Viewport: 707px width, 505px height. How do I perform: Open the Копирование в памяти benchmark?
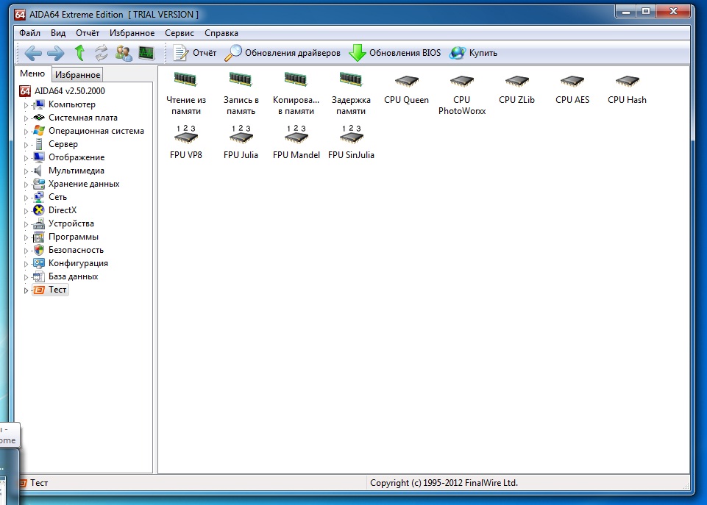[296, 93]
